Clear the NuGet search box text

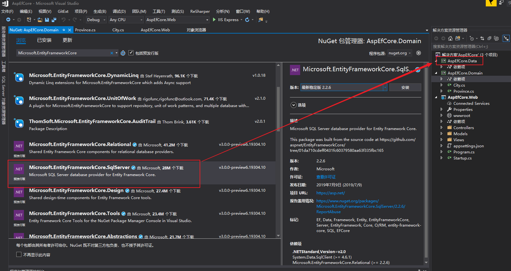coord(112,53)
